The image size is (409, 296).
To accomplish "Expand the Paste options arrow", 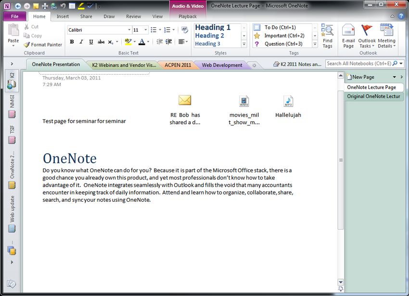I will click(x=13, y=46).
